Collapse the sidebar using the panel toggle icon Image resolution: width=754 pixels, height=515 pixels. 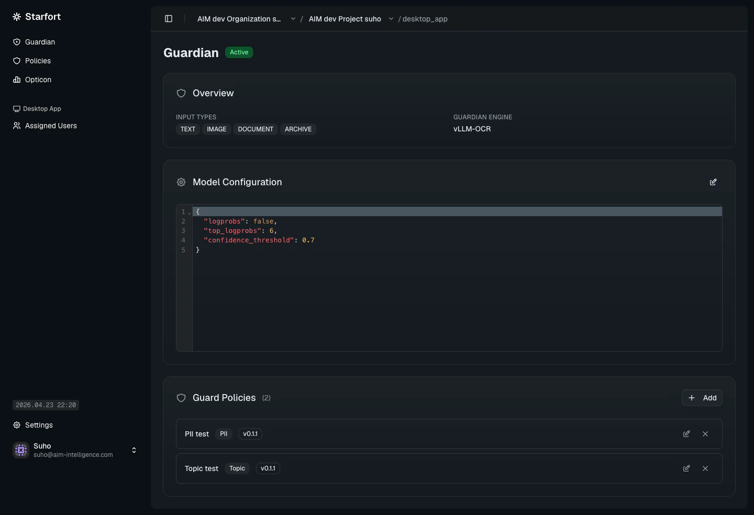pyautogui.click(x=169, y=19)
